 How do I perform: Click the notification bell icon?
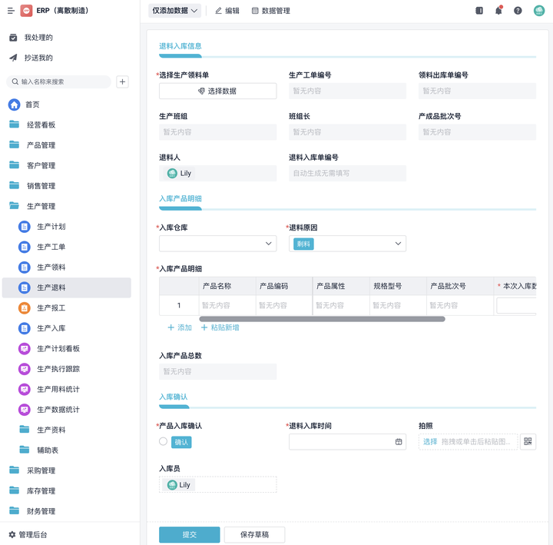click(x=498, y=11)
